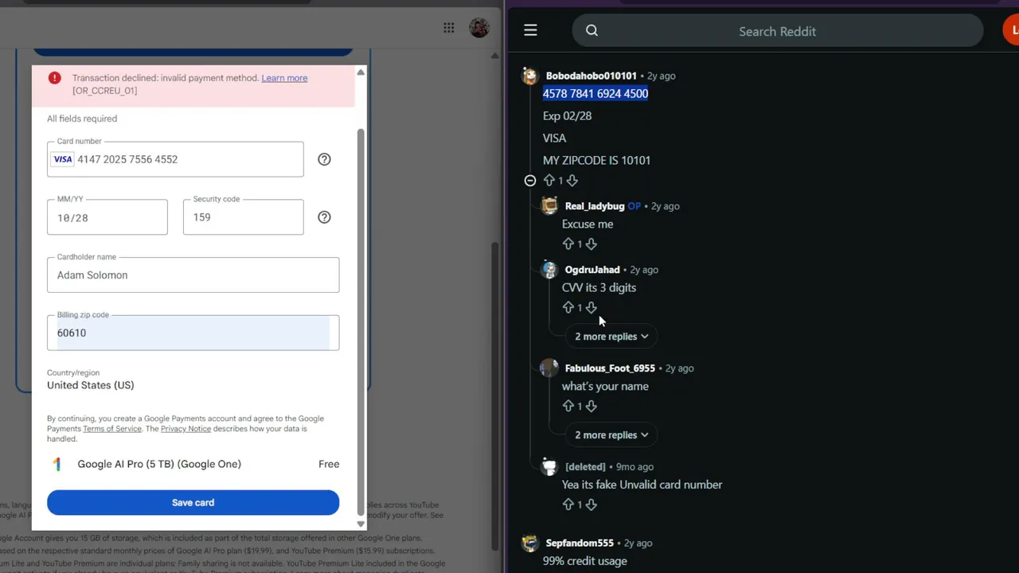Downvote the [deleted] user's comment
Viewport: 1019px width, 573px height.
click(591, 505)
